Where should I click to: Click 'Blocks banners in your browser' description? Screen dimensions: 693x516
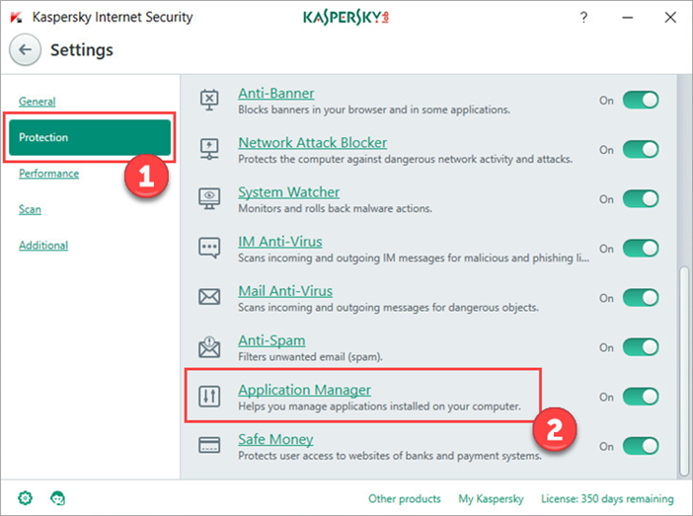pyautogui.click(x=374, y=110)
